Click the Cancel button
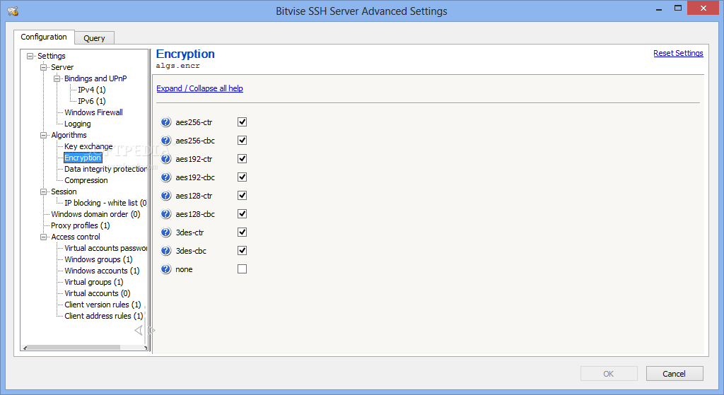Screen dimensions: 724x395 point(675,374)
